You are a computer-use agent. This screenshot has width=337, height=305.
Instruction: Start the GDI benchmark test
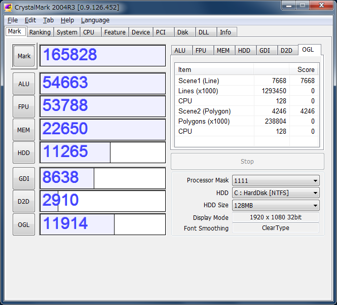coord(24,178)
